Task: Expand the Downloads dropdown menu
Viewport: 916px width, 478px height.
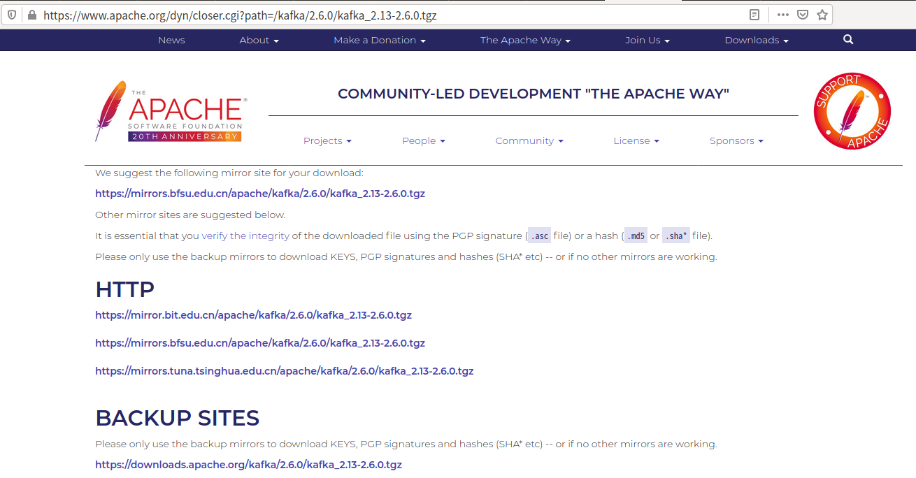Action: pyautogui.click(x=757, y=40)
